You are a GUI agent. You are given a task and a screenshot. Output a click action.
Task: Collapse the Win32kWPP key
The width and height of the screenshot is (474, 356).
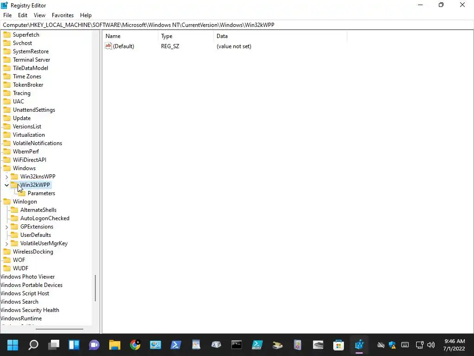click(6, 185)
